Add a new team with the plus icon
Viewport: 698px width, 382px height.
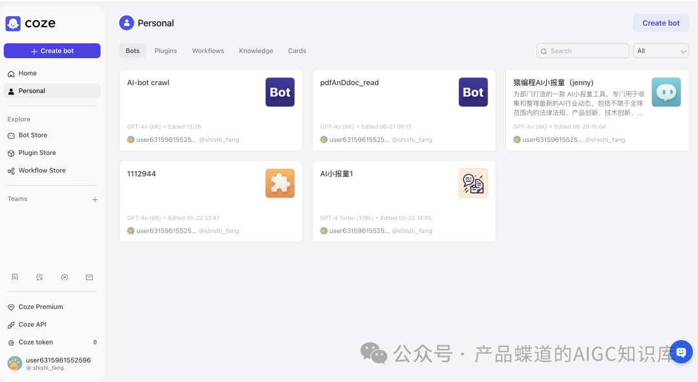click(x=95, y=199)
